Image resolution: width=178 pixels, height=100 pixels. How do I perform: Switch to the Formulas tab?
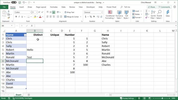pyautogui.click(x=54, y=7)
